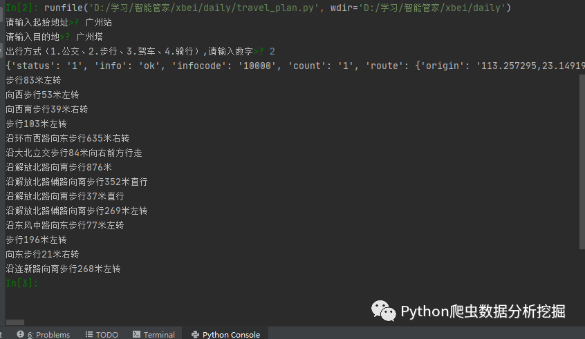This screenshot has width=585, height=339.
Task: Click the Python爬虫数据分析挖掘 watermark text
Action: [483, 311]
